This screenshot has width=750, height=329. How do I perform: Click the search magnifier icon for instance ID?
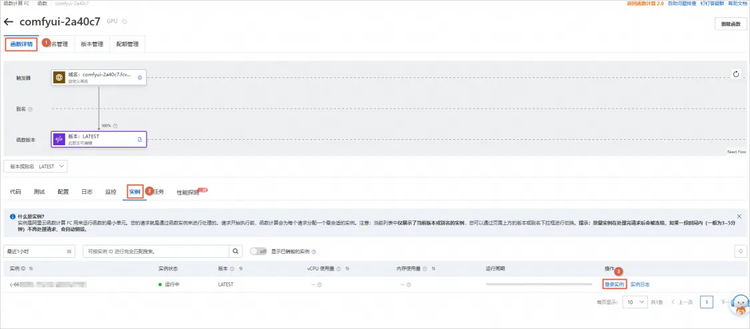point(235,251)
